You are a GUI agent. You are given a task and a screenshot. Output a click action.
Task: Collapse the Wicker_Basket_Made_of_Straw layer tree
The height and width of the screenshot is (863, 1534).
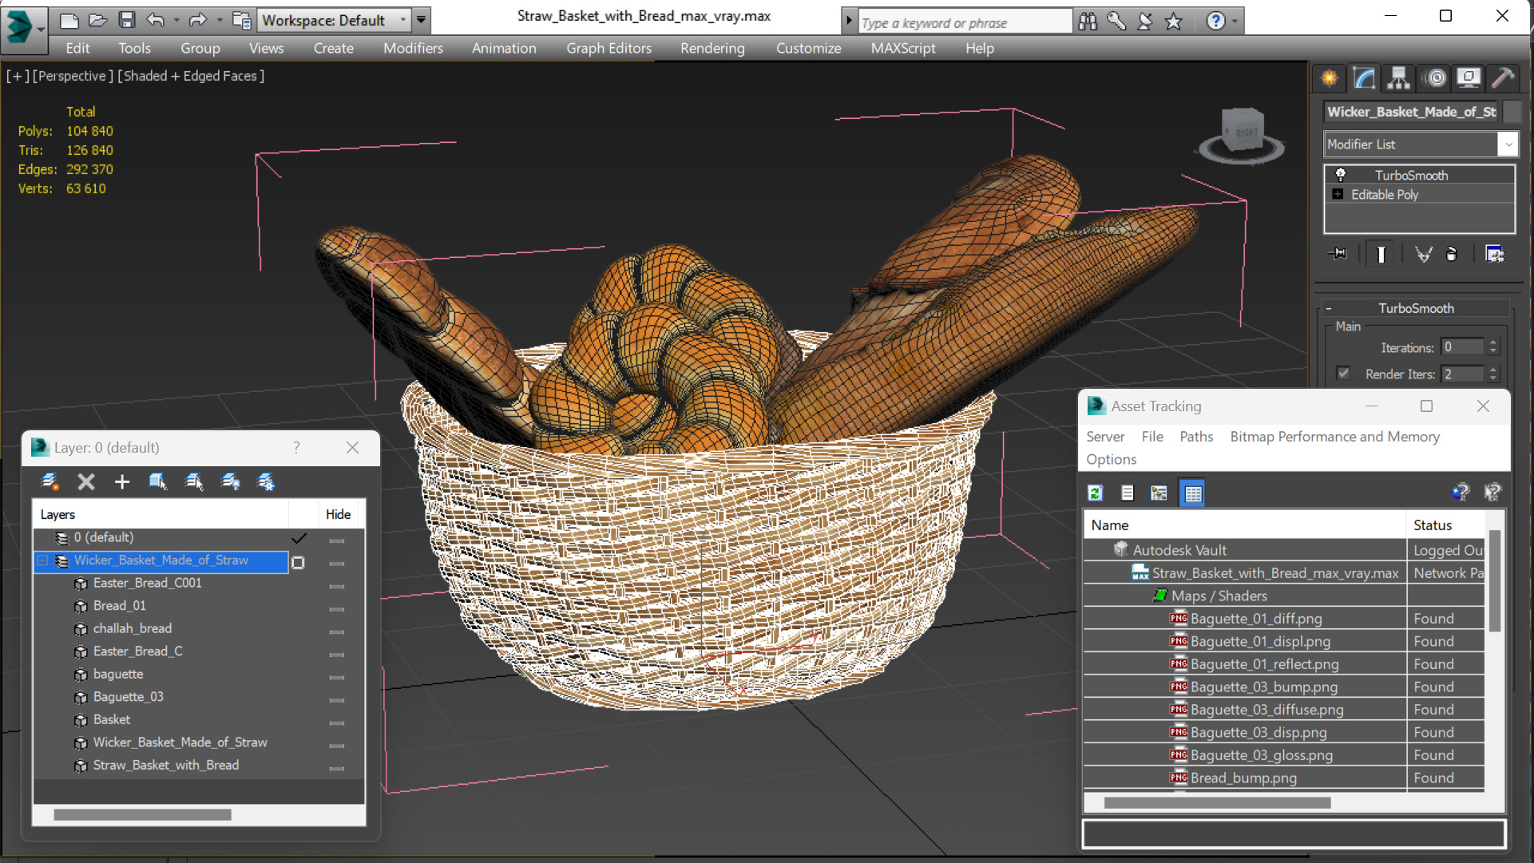pyautogui.click(x=43, y=560)
